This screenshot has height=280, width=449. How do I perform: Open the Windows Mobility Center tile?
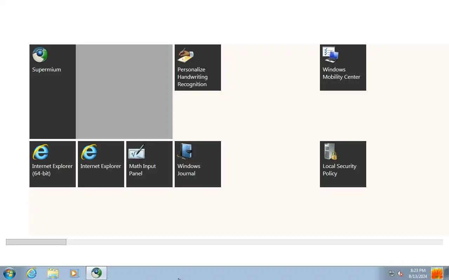click(343, 68)
